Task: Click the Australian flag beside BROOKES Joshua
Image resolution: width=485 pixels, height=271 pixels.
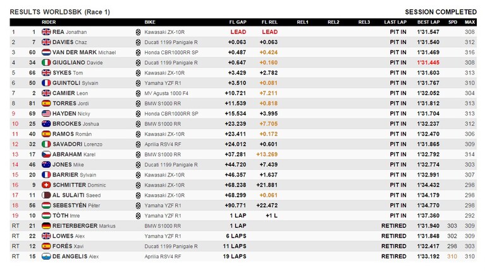Action: [46, 124]
